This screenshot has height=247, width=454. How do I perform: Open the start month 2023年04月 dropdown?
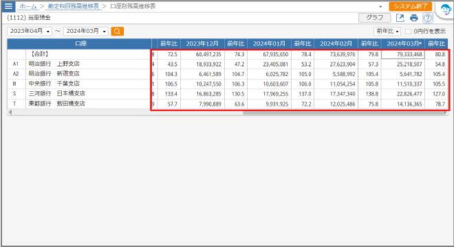pos(30,31)
